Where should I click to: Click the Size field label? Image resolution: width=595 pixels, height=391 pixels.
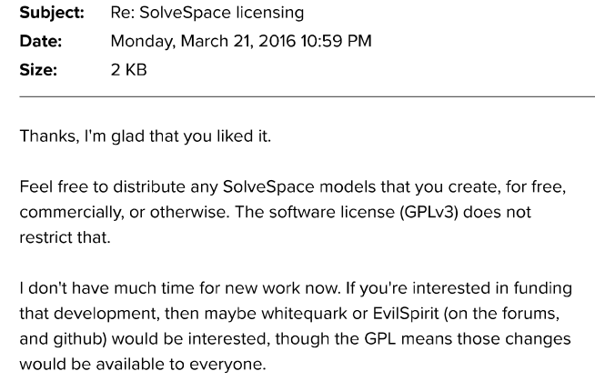37,70
